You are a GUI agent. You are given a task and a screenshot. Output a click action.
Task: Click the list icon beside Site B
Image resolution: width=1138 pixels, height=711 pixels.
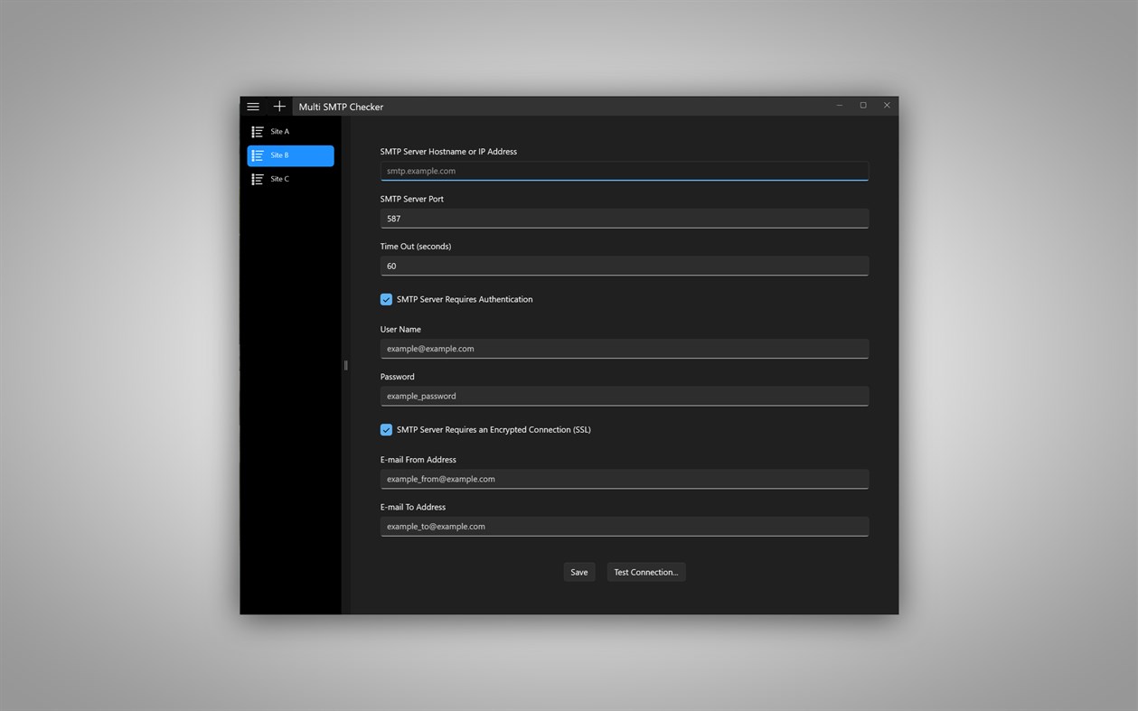tap(258, 154)
